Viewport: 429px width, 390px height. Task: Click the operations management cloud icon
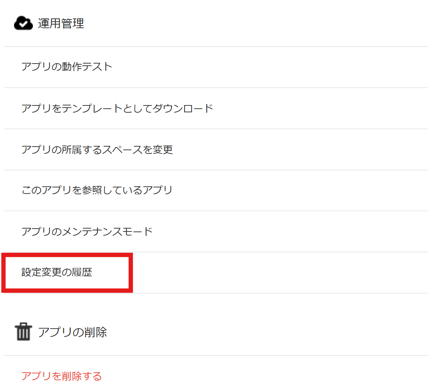23,23
